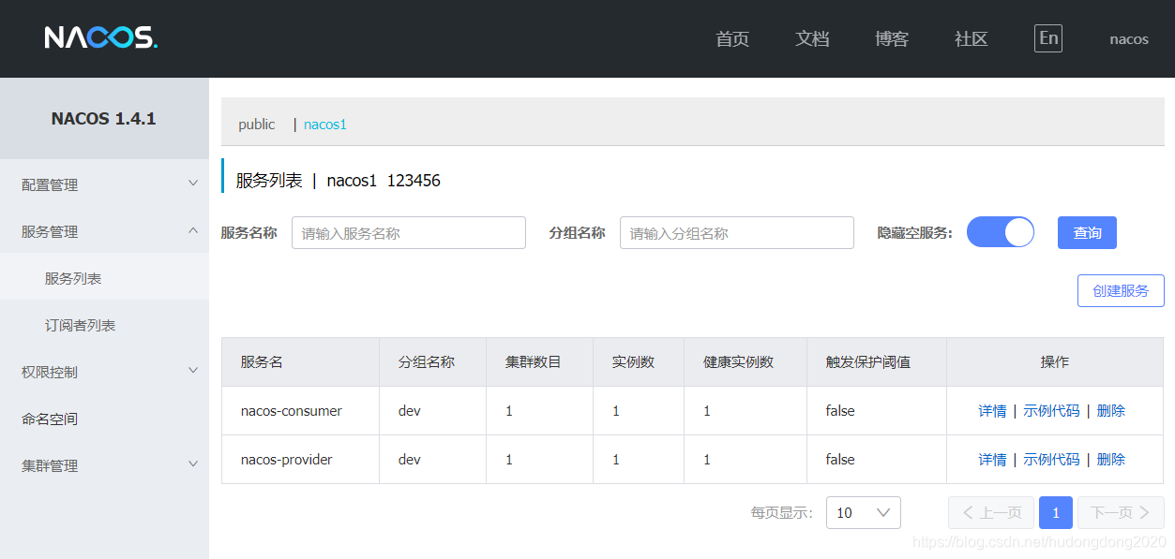Open 命名空间 in the sidebar

point(104,419)
